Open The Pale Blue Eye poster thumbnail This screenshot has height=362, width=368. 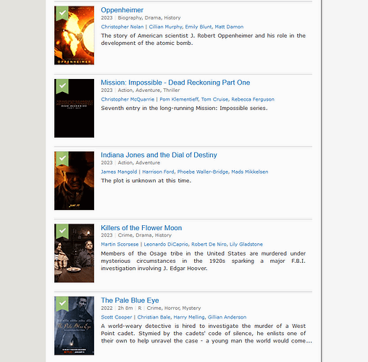[74, 326]
